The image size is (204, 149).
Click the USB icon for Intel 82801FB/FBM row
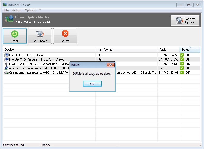click(6, 64)
